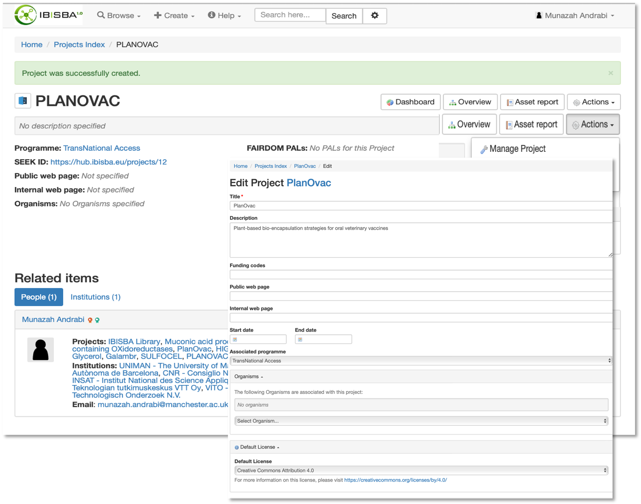Open Projects Index breadcrumb in main page
This screenshot has height=504, width=641.
[x=79, y=45]
